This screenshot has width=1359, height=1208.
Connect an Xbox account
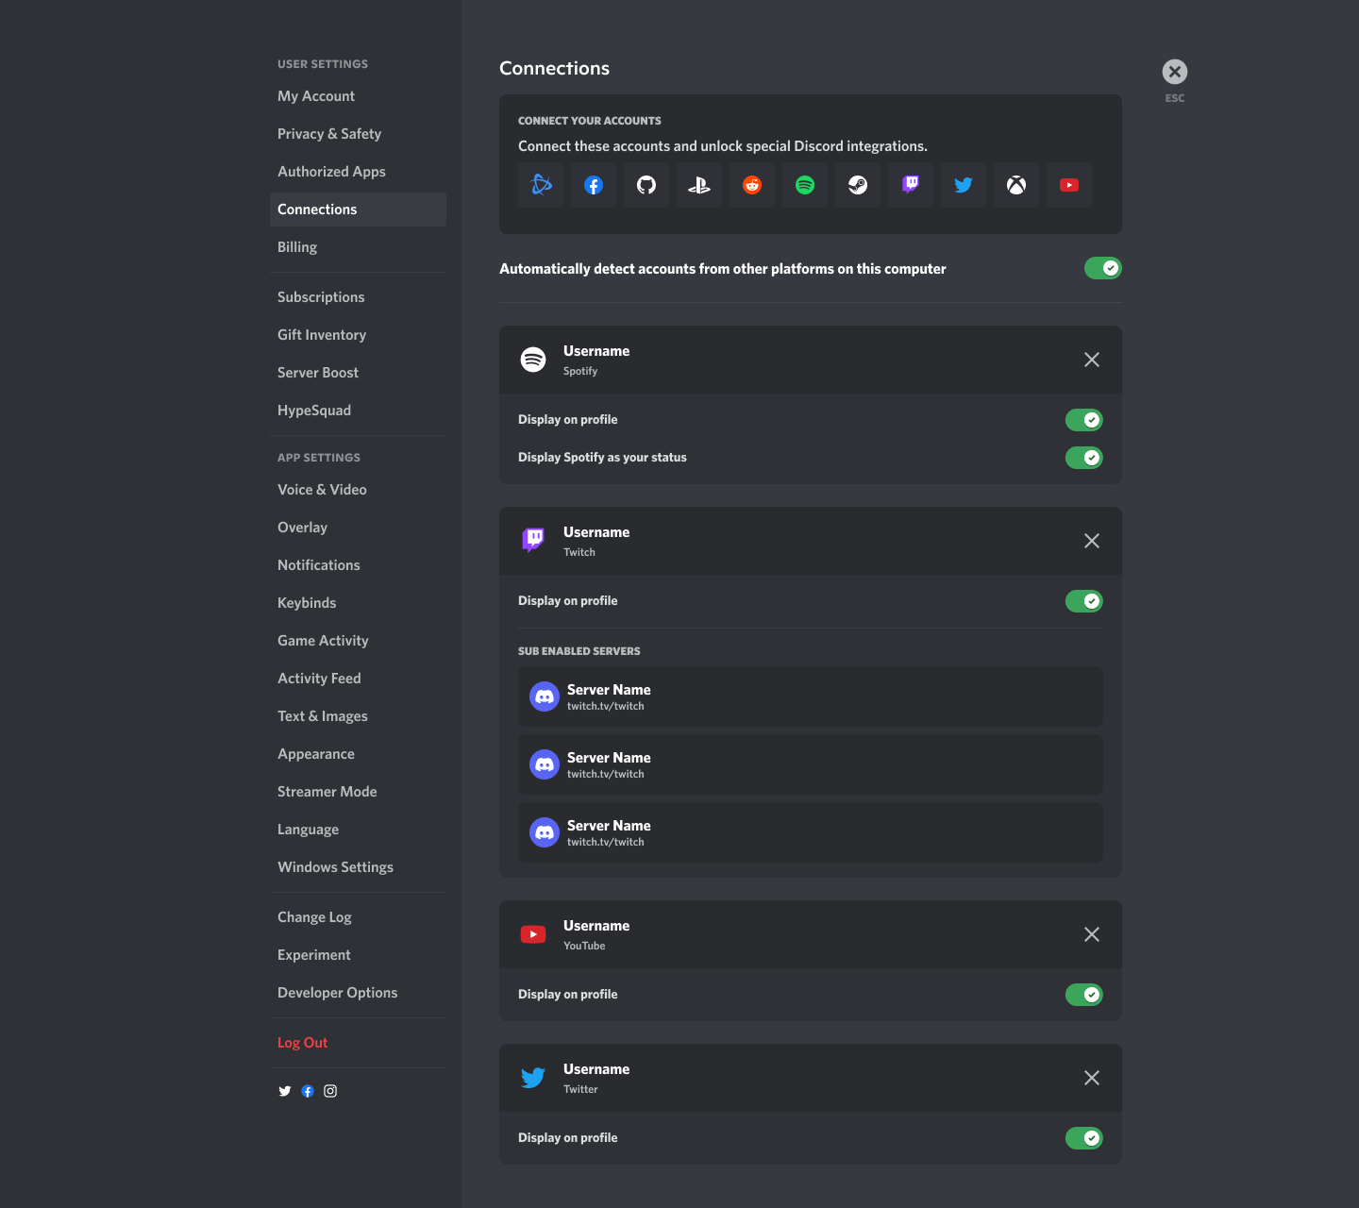click(1015, 185)
